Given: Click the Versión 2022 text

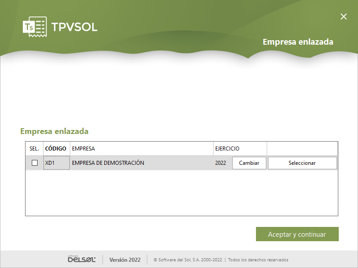Looking at the screenshot, I should [x=125, y=260].
